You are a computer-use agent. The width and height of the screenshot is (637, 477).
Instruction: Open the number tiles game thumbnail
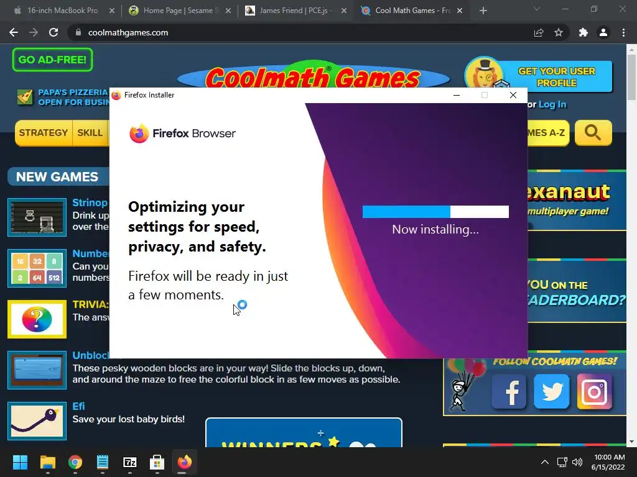click(37, 268)
